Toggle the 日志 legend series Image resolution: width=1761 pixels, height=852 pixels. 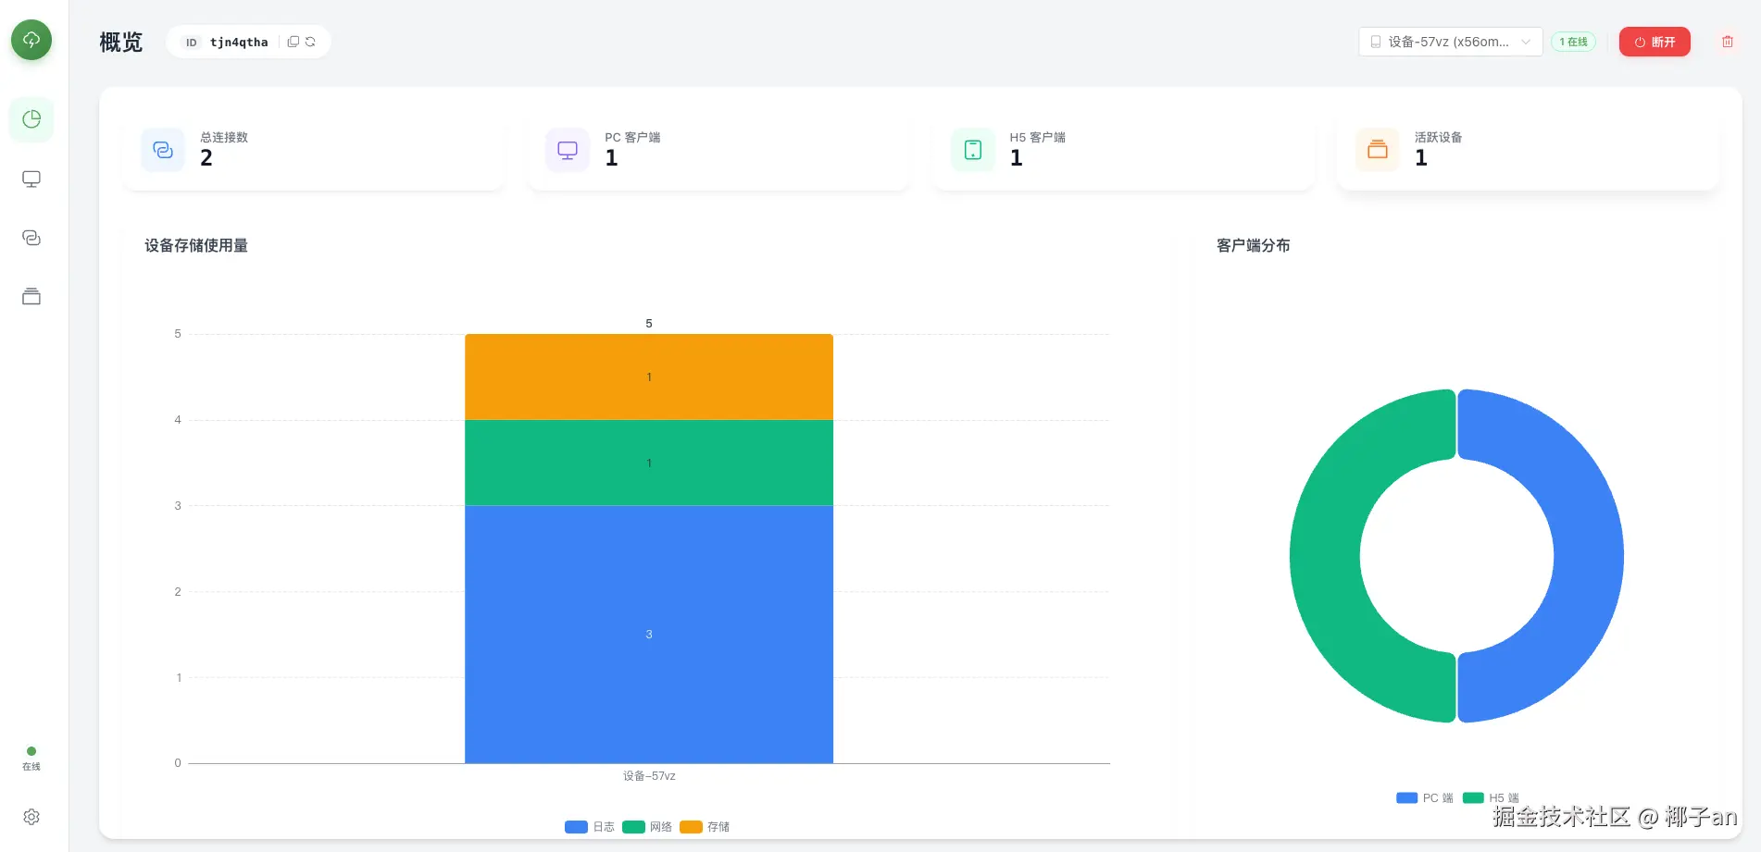[x=590, y=827]
